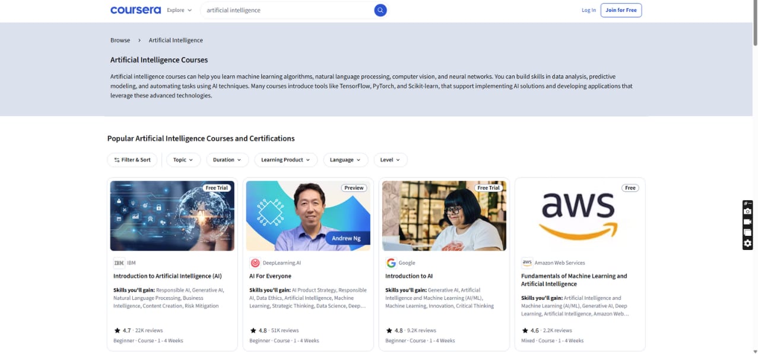Click the blue search magnifier button
The height and width of the screenshot is (354, 758).
380,10
